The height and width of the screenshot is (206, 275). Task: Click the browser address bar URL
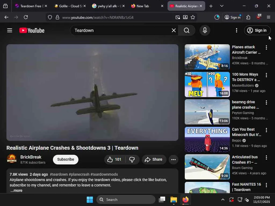click(98, 17)
